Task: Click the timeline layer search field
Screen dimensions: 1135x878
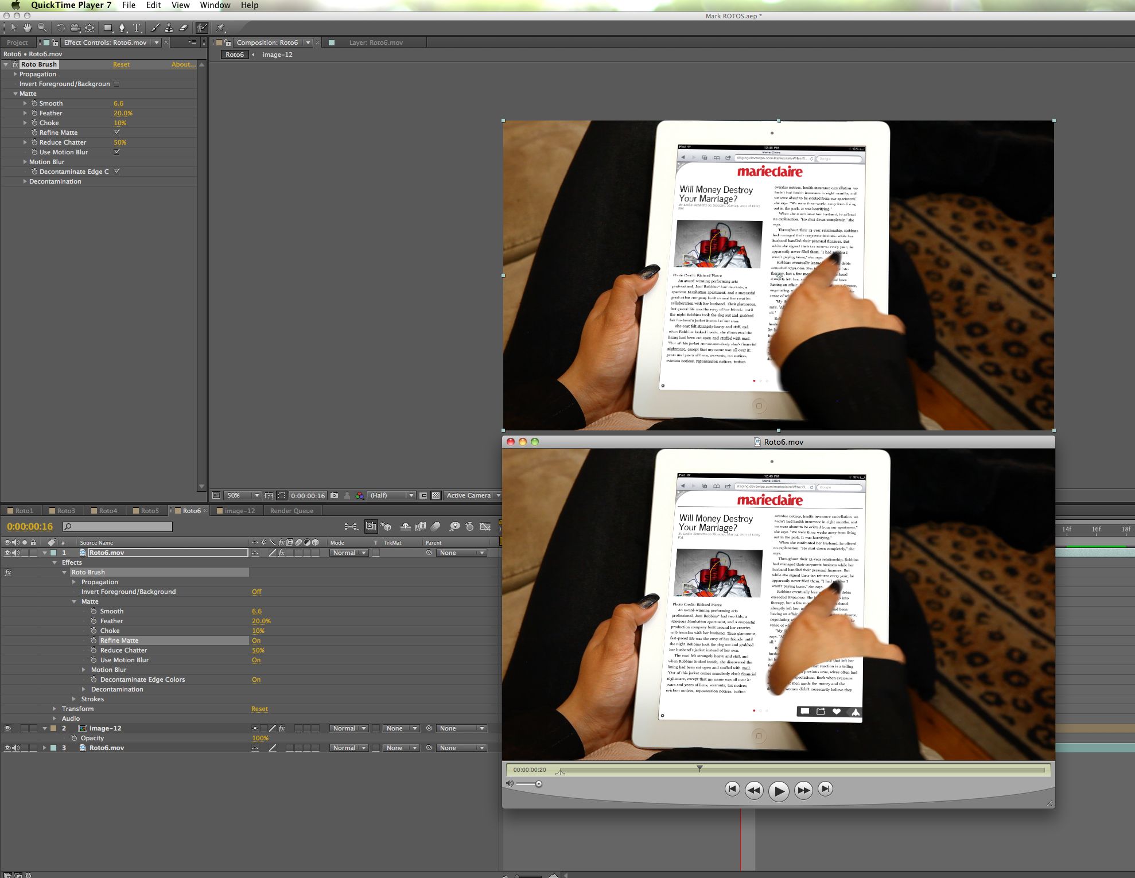Action: click(118, 526)
